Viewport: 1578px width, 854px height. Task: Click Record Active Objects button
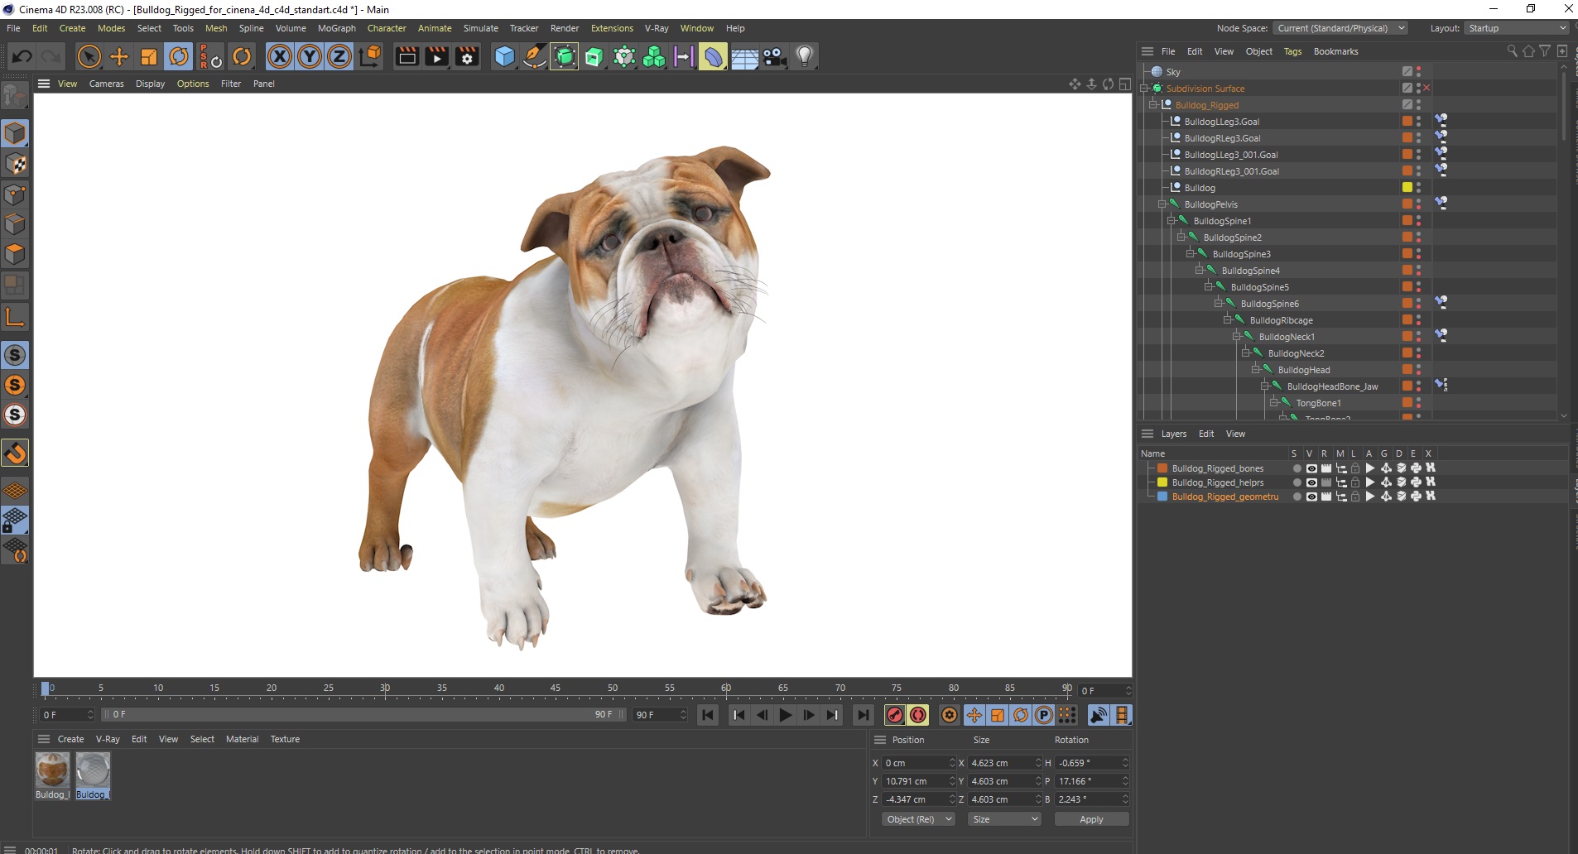pyautogui.click(x=895, y=715)
